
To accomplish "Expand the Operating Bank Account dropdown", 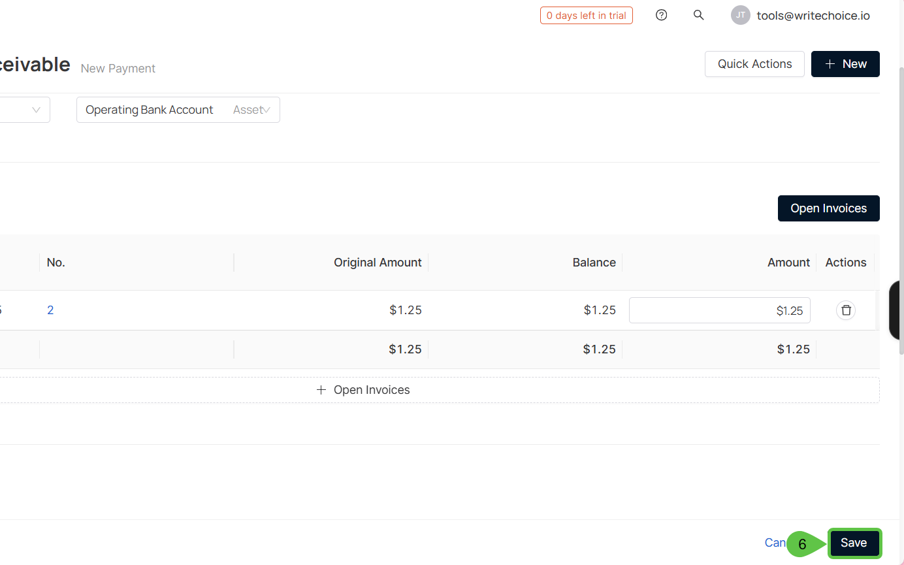I will [178, 110].
